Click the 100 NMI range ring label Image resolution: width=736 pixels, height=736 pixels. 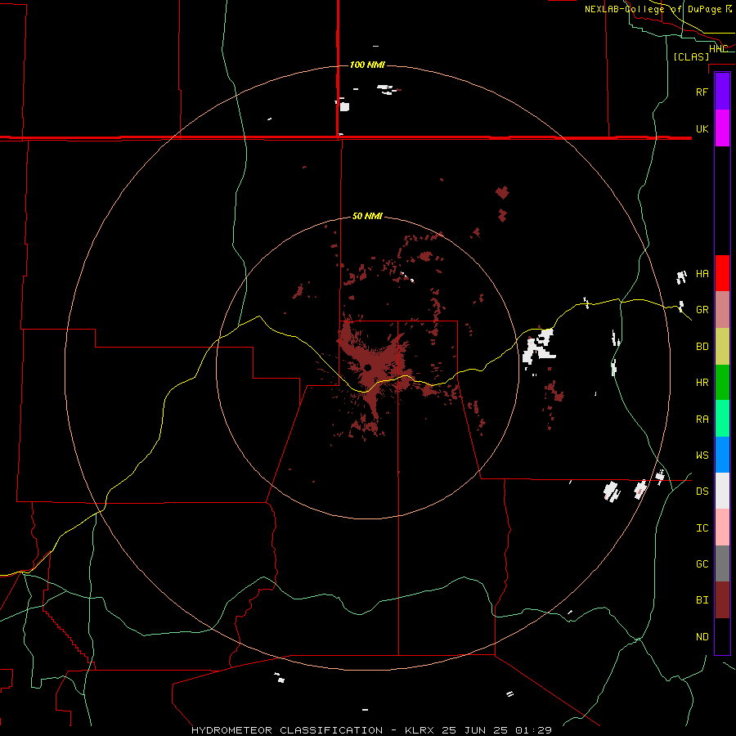point(367,65)
